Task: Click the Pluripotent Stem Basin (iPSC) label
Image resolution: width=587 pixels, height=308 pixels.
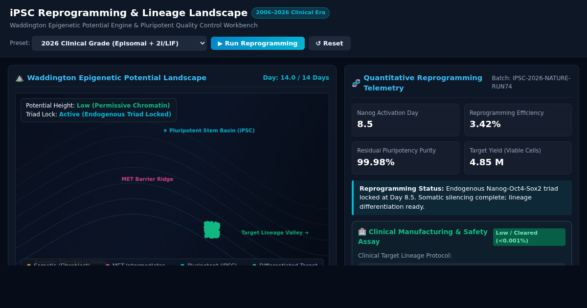Action: click(x=209, y=131)
